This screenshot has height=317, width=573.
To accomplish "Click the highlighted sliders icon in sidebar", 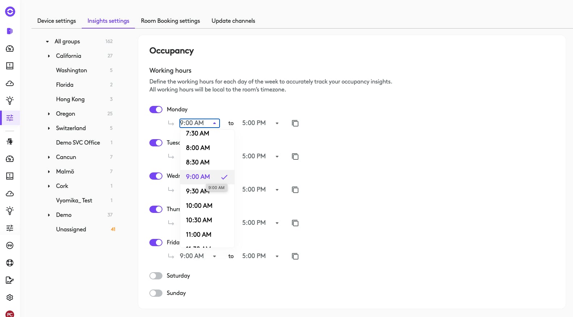I will pos(10,118).
